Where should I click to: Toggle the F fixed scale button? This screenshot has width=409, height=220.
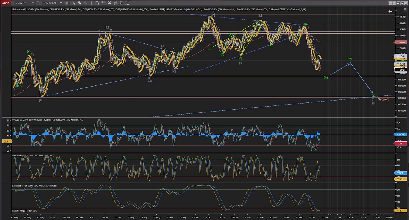405,9
